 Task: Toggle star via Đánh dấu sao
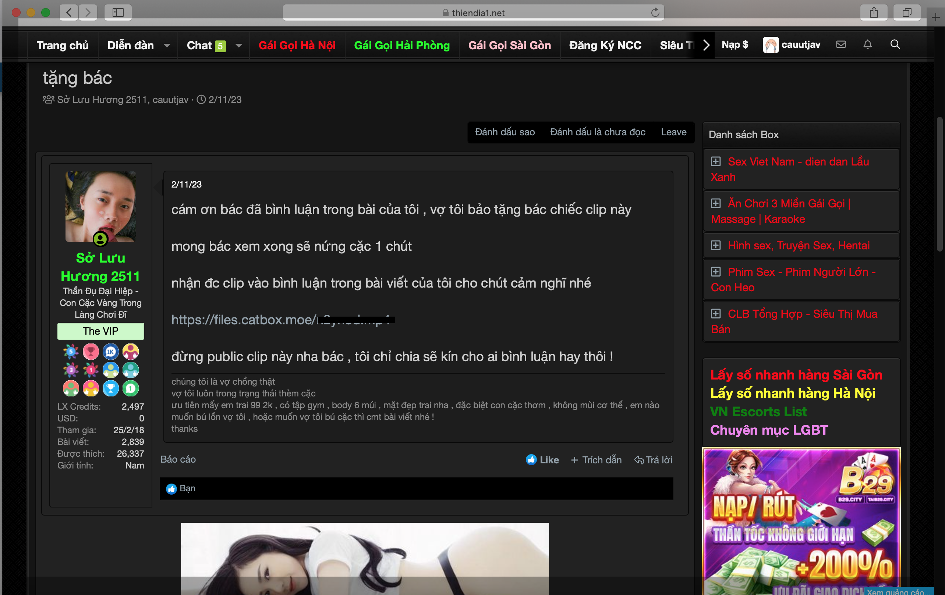click(505, 132)
